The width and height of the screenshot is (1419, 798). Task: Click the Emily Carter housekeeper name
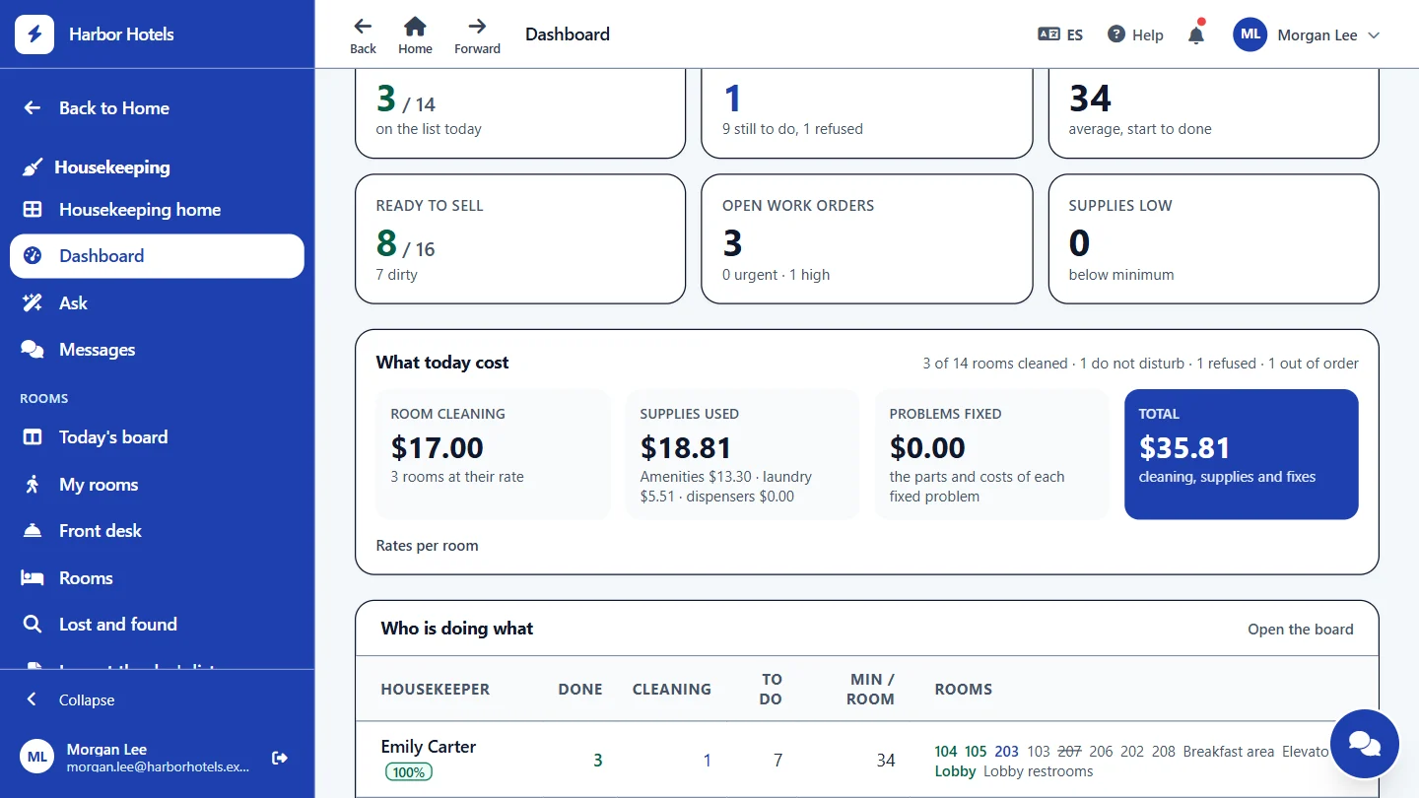click(x=429, y=747)
